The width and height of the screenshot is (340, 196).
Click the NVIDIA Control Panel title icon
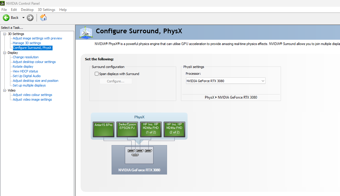pos(2,3)
